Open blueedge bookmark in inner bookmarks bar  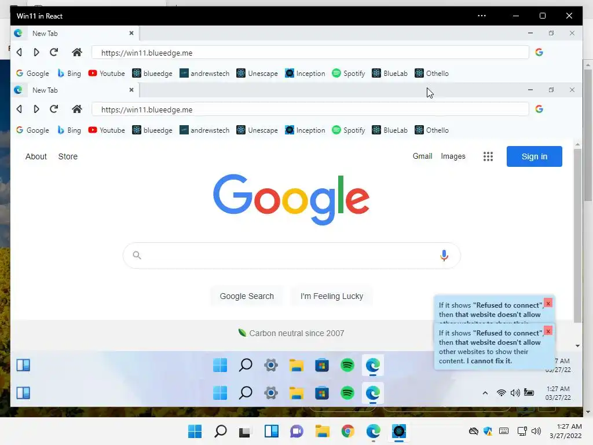[152, 130]
